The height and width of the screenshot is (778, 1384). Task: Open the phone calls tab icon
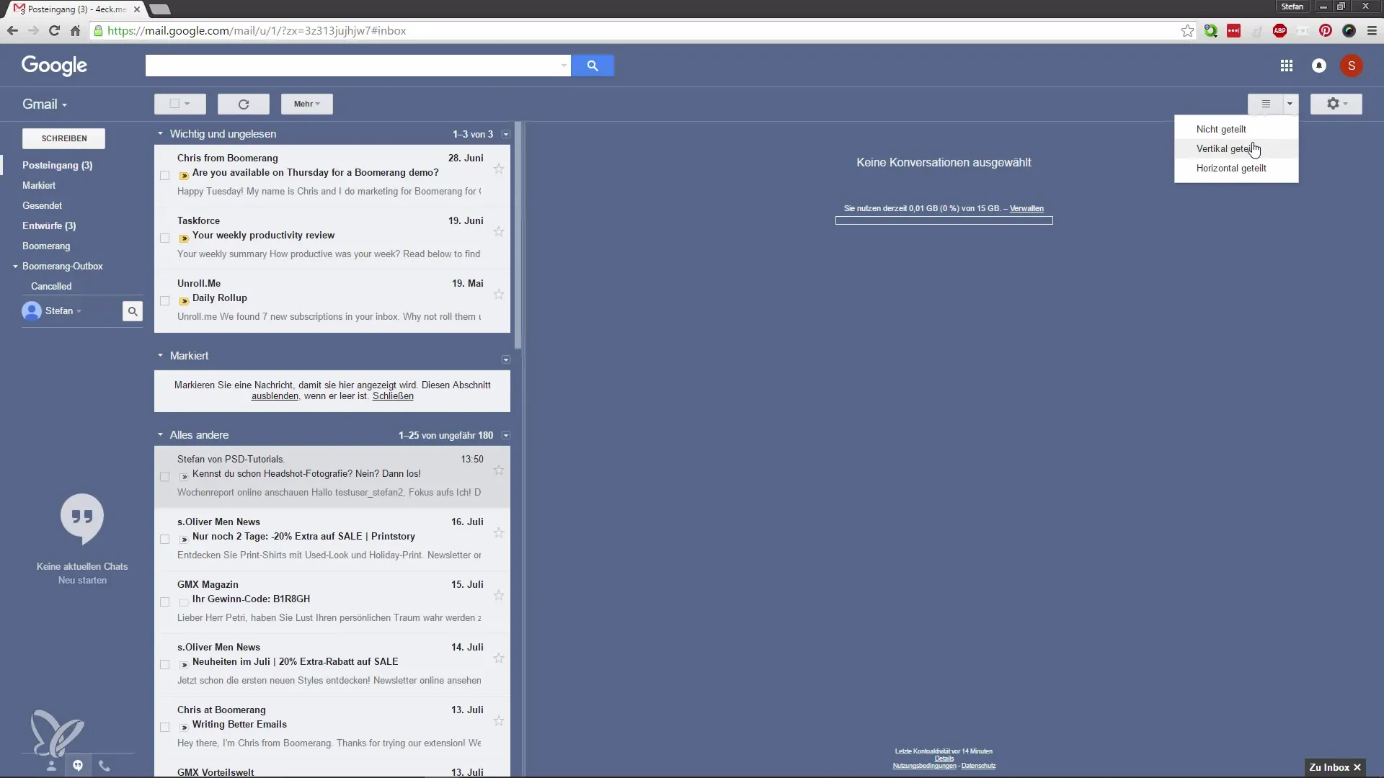click(x=105, y=766)
